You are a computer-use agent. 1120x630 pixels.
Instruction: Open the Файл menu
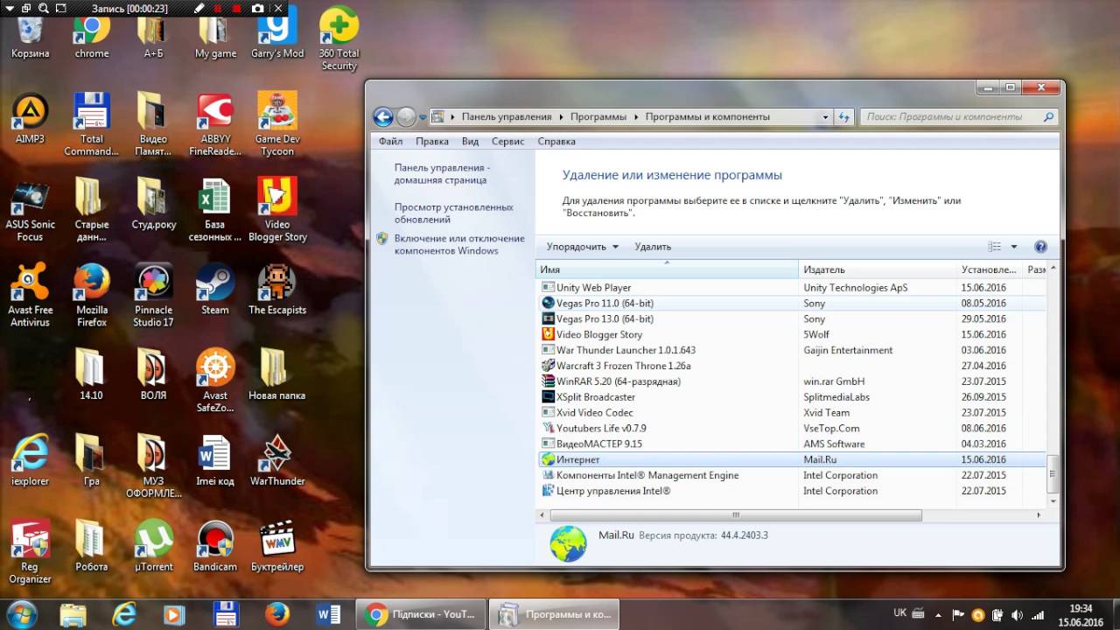tap(391, 141)
